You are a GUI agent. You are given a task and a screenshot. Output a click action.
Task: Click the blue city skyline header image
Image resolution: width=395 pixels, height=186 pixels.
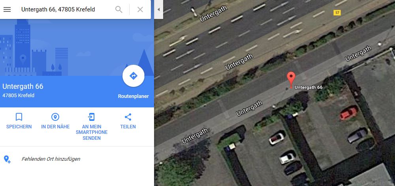[77, 47]
